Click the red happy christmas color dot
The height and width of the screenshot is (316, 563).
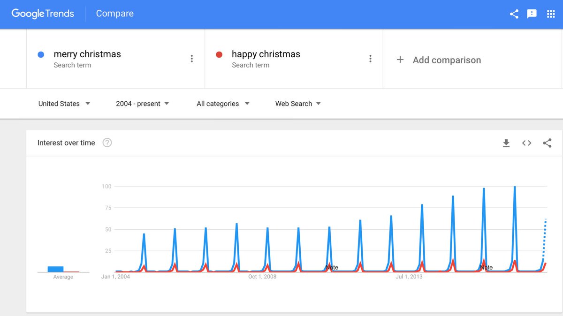[219, 54]
